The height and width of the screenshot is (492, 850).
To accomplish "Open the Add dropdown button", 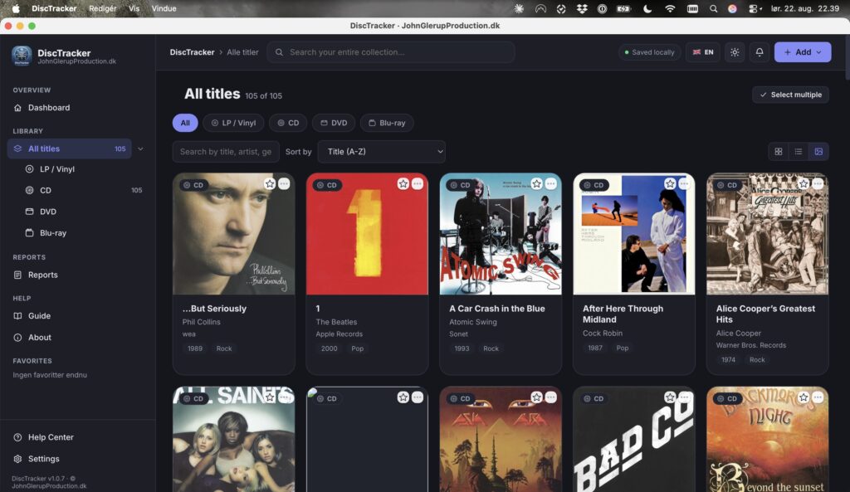I will 803,52.
